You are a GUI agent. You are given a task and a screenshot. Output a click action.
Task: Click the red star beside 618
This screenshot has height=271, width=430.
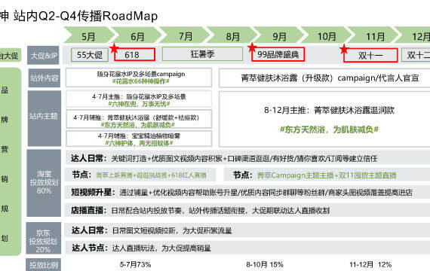click(114, 49)
